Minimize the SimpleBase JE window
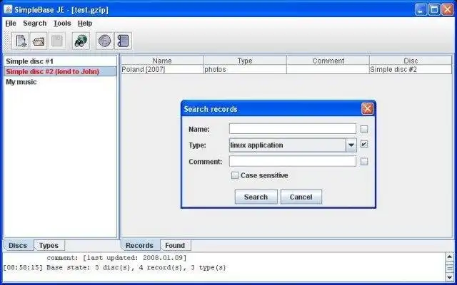 (421, 10)
